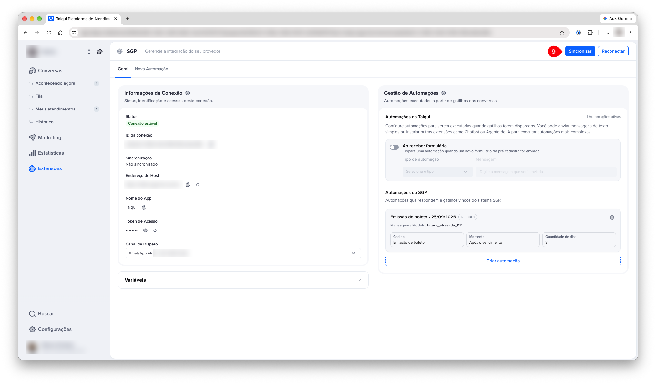656x384 pixels.
Task: Show info for Informações da Conexão
Action: click(x=188, y=93)
